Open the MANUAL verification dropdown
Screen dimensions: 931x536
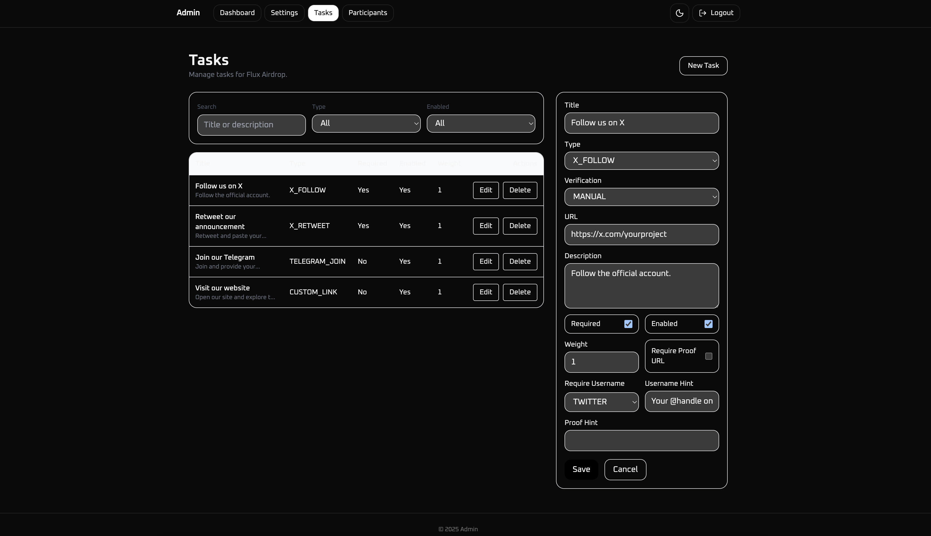641,197
